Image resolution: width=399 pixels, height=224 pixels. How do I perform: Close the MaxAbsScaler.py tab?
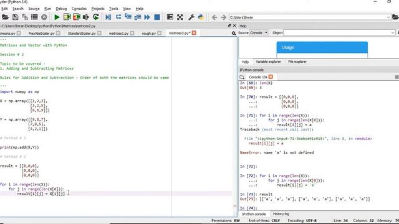click(x=58, y=33)
